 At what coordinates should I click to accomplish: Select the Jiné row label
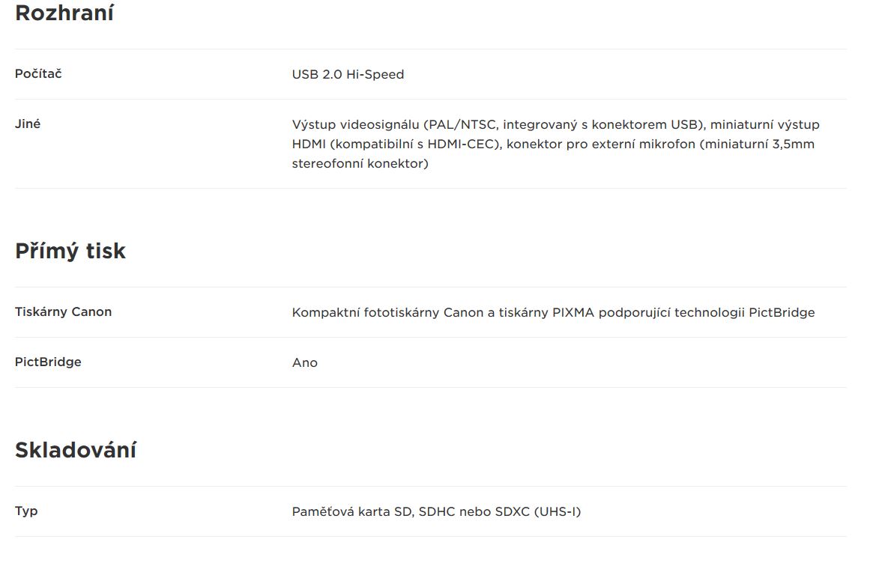tap(28, 124)
